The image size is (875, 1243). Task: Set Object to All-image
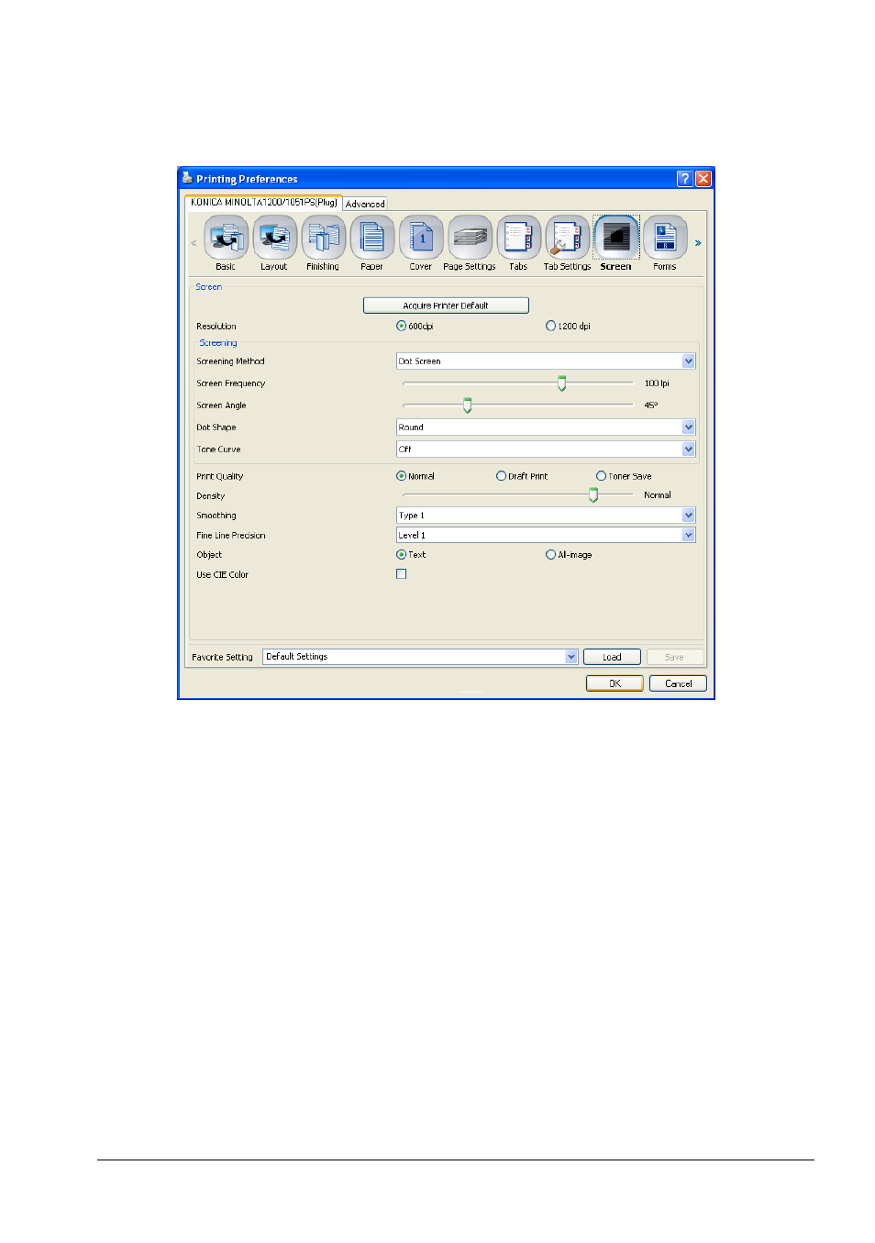pos(550,554)
